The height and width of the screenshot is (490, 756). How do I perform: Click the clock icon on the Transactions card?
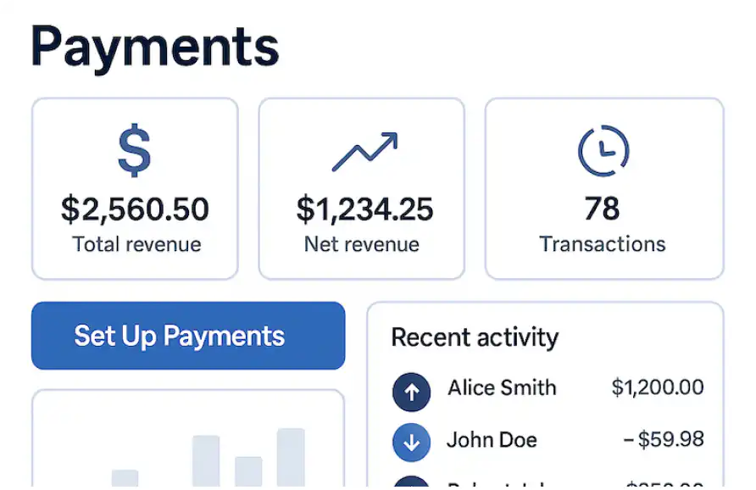[603, 149]
